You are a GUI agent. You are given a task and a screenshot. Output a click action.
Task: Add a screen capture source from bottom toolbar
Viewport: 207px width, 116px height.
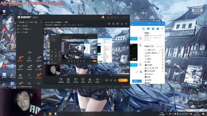pyautogui.click(x=61, y=80)
